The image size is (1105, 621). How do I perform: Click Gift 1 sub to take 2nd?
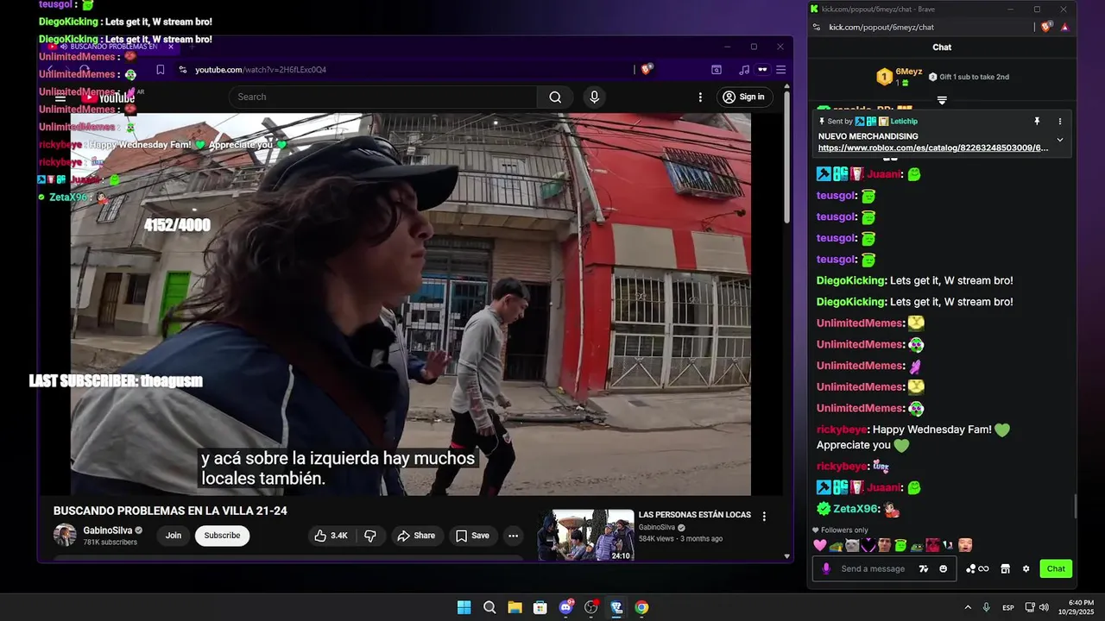point(969,77)
